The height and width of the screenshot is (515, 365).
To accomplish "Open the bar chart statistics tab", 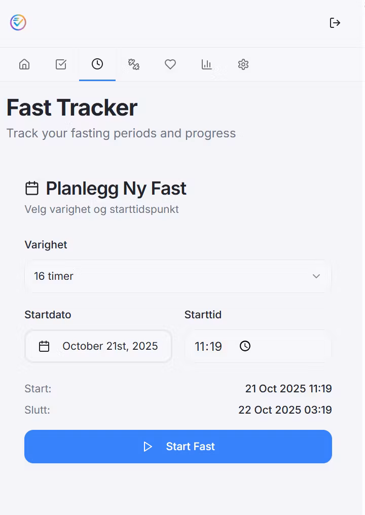I will (207, 64).
